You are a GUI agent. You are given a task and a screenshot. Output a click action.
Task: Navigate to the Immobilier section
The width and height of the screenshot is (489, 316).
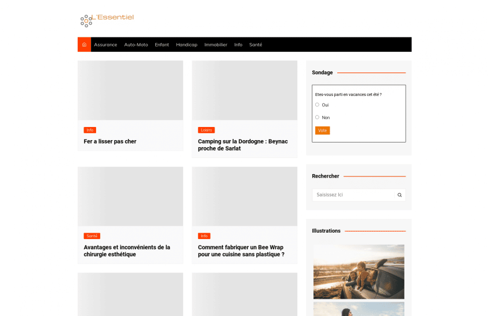click(x=216, y=44)
